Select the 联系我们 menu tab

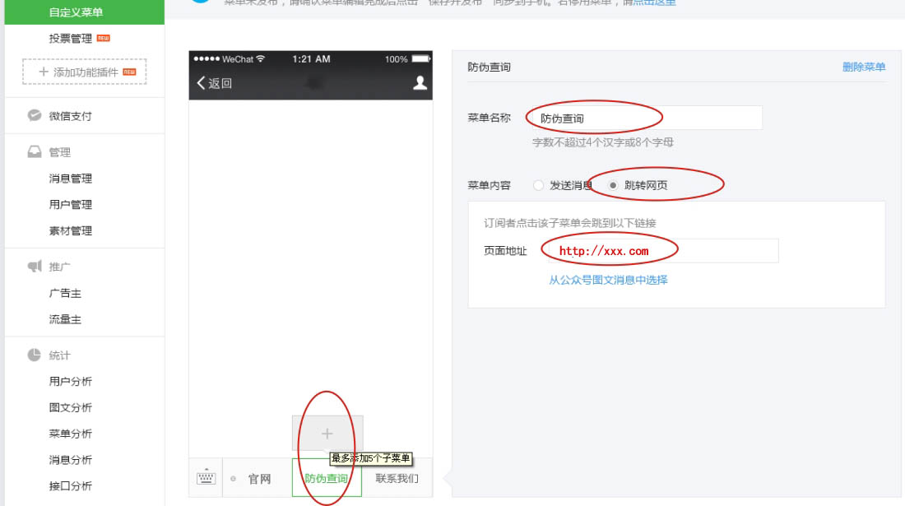click(x=397, y=479)
